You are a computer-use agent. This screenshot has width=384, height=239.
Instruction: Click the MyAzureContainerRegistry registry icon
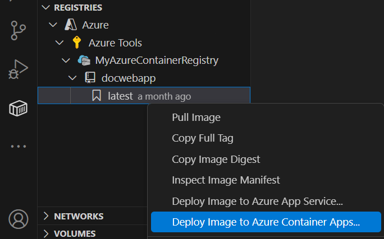point(84,60)
